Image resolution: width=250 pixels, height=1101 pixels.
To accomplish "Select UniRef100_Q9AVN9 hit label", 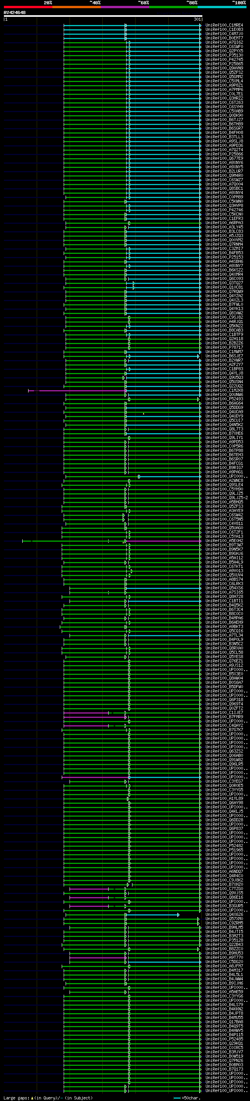I will coord(224,68).
